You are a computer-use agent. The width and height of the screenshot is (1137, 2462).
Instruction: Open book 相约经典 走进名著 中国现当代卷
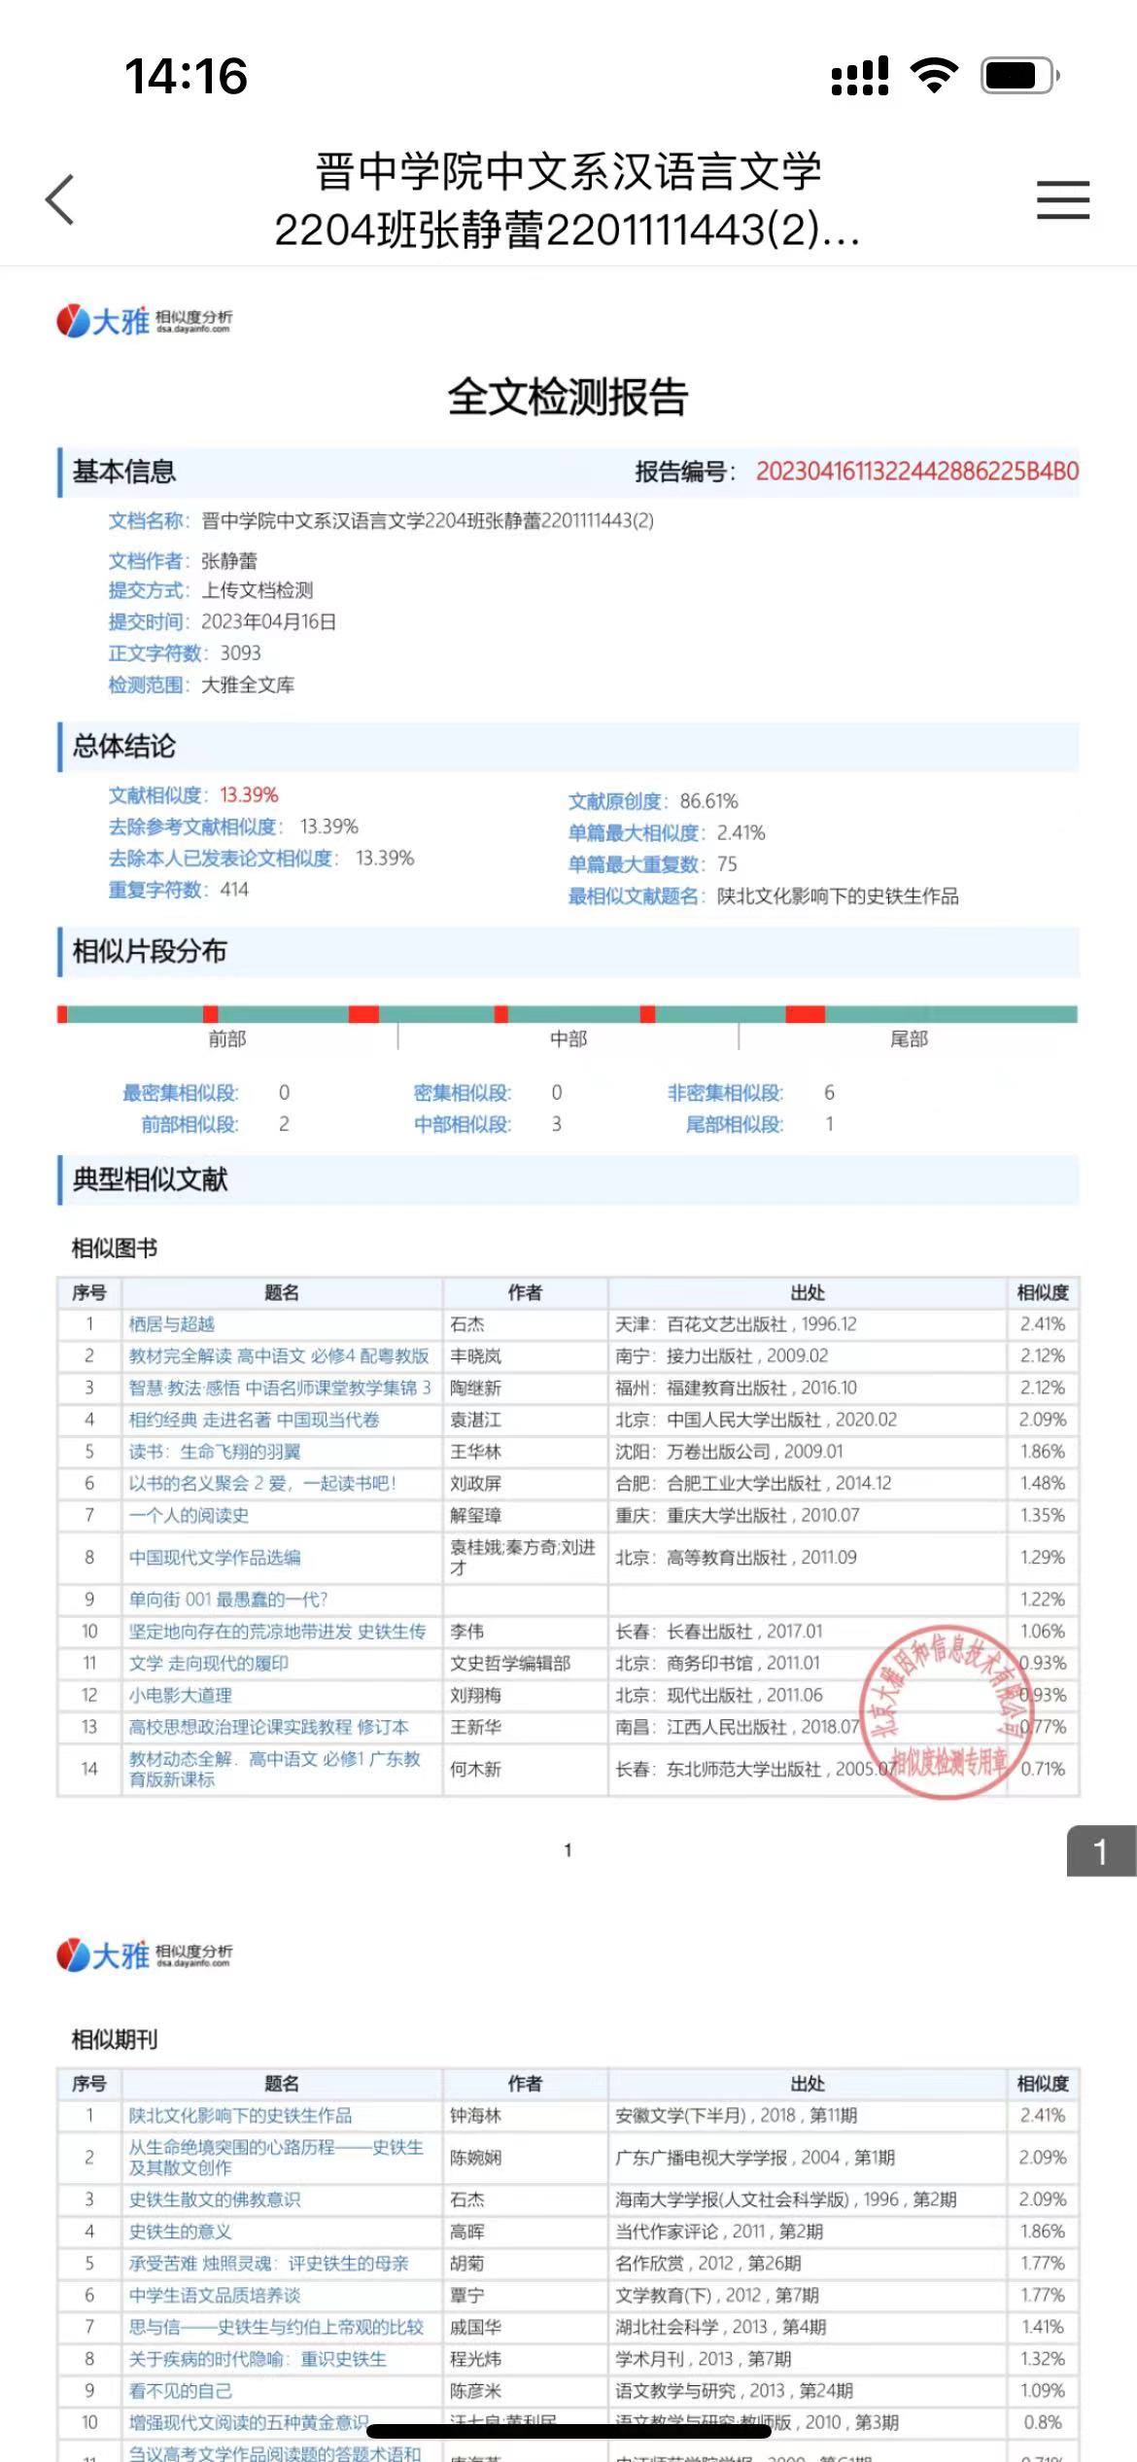[x=254, y=1421]
